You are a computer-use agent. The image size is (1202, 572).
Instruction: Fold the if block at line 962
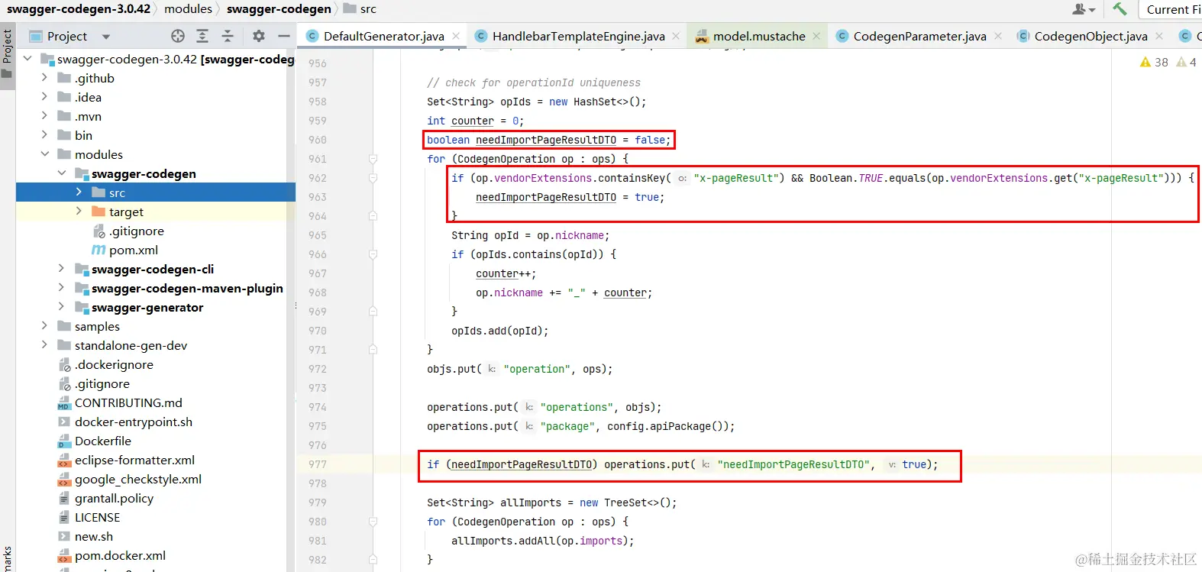coord(373,178)
